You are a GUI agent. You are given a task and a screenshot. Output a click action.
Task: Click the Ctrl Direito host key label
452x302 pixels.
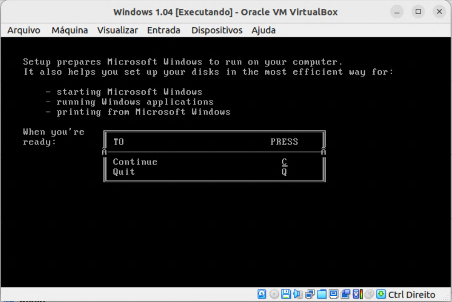pos(412,294)
